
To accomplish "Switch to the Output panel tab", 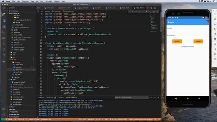I will (x=61, y=98).
